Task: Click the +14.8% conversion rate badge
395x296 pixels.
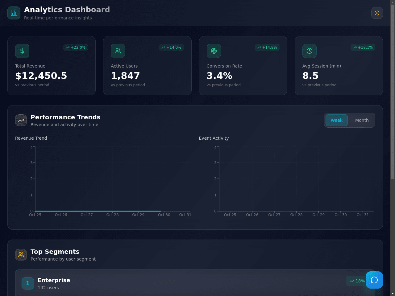Action: point(267,47)
